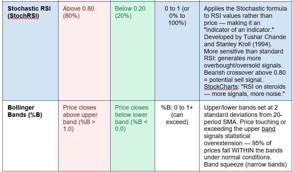The width and height of the screenshot is (293, 172).
Task: Click the blue-underlined word 'band'
Action: [268, 129]
